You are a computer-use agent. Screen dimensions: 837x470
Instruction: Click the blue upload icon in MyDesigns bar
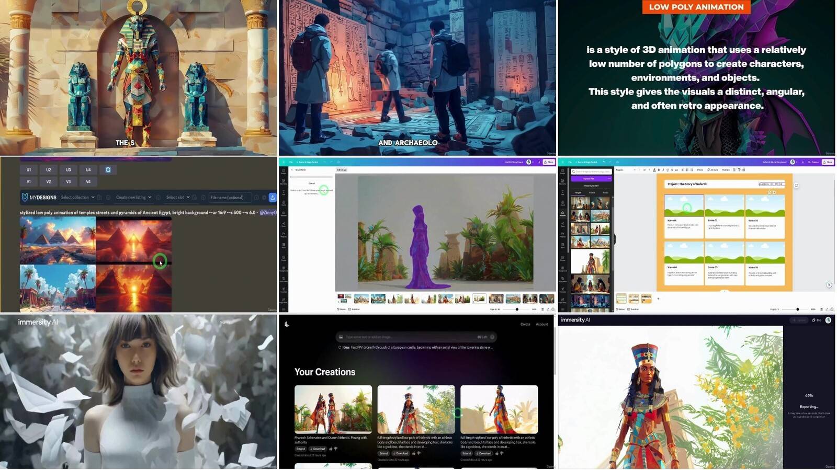click(273, 197)
